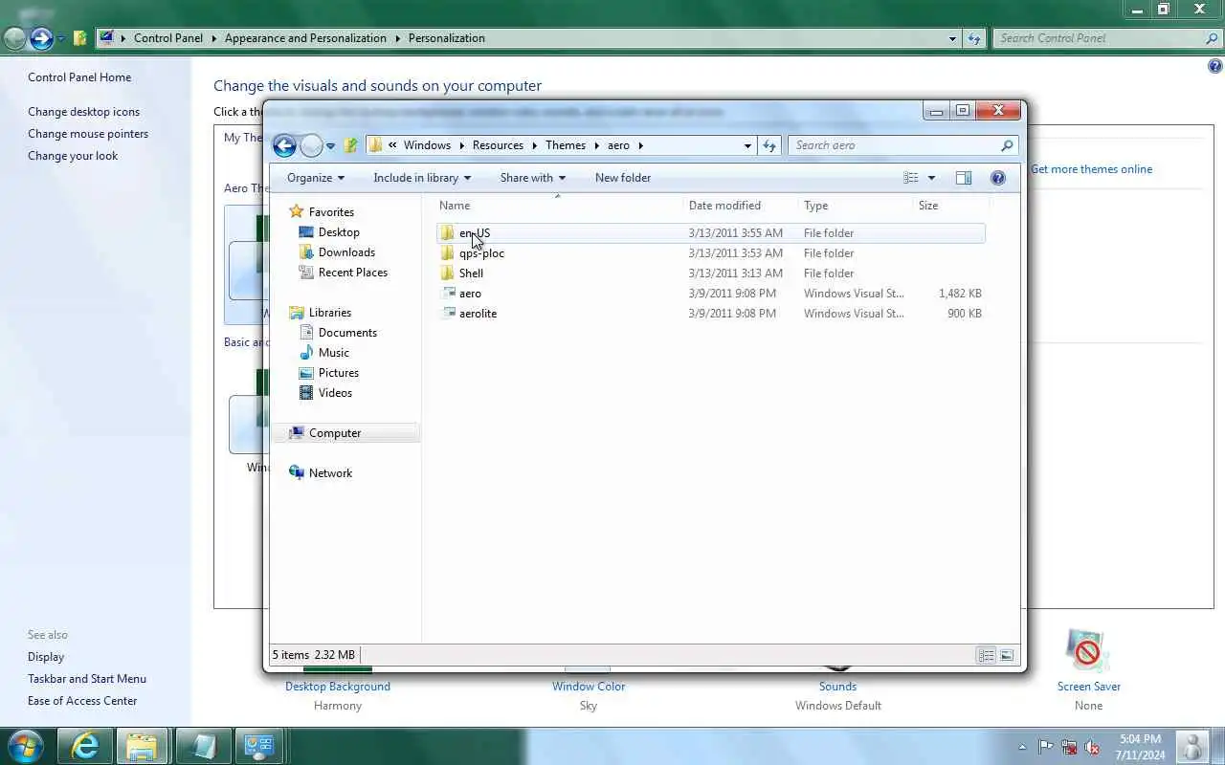The height and width of the screenshot is (765, 1225).
Task: Sort by the Name column header
Action: (x=558, y=206)
